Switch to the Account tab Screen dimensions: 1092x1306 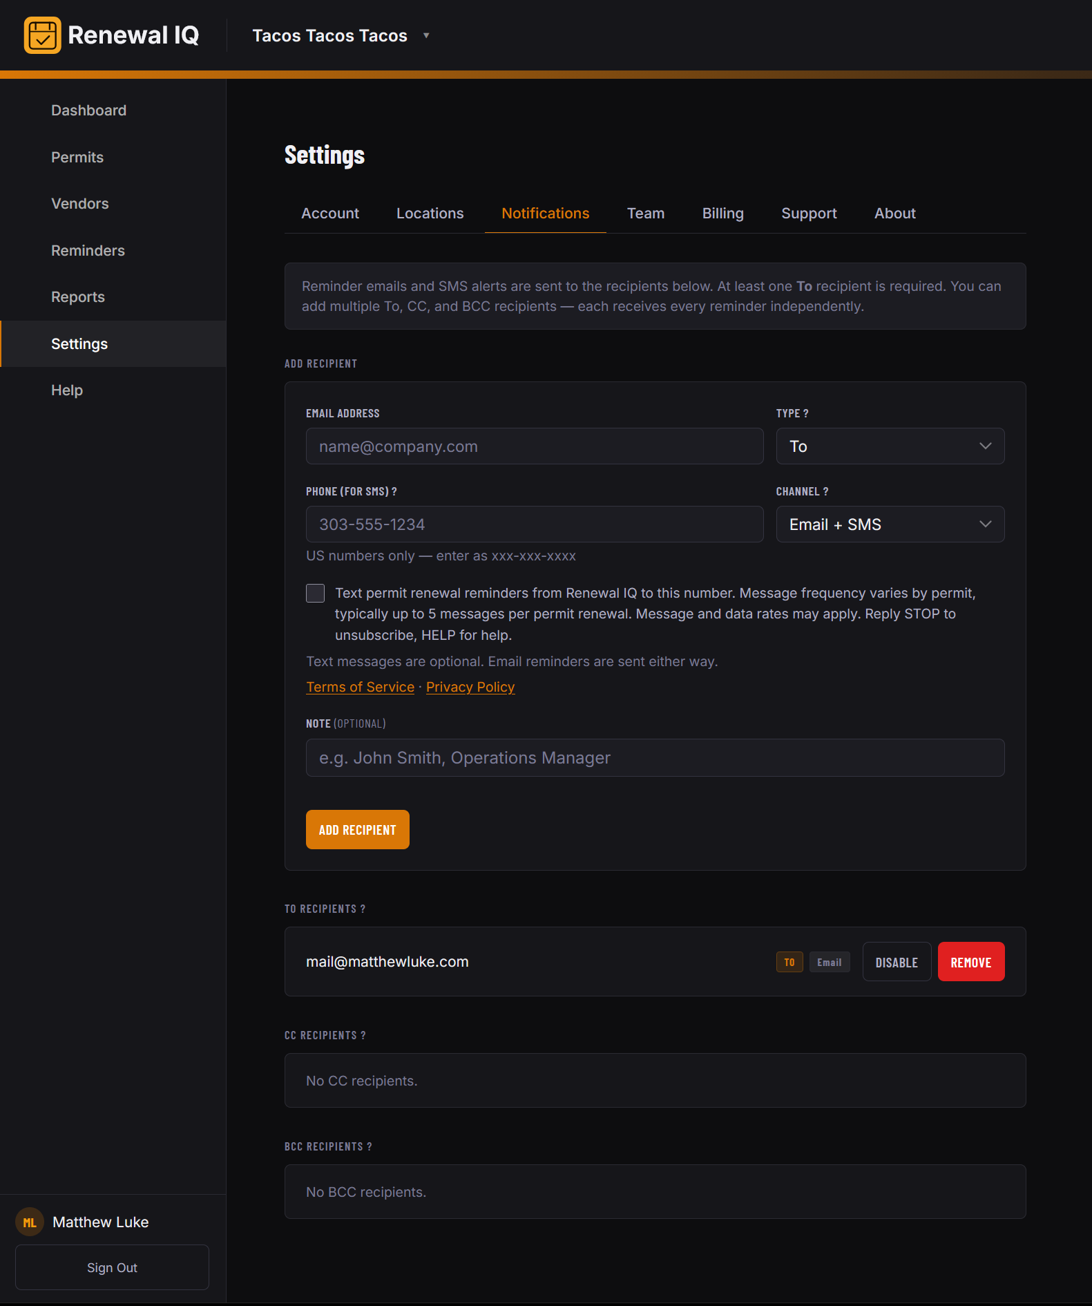point(330,214)
